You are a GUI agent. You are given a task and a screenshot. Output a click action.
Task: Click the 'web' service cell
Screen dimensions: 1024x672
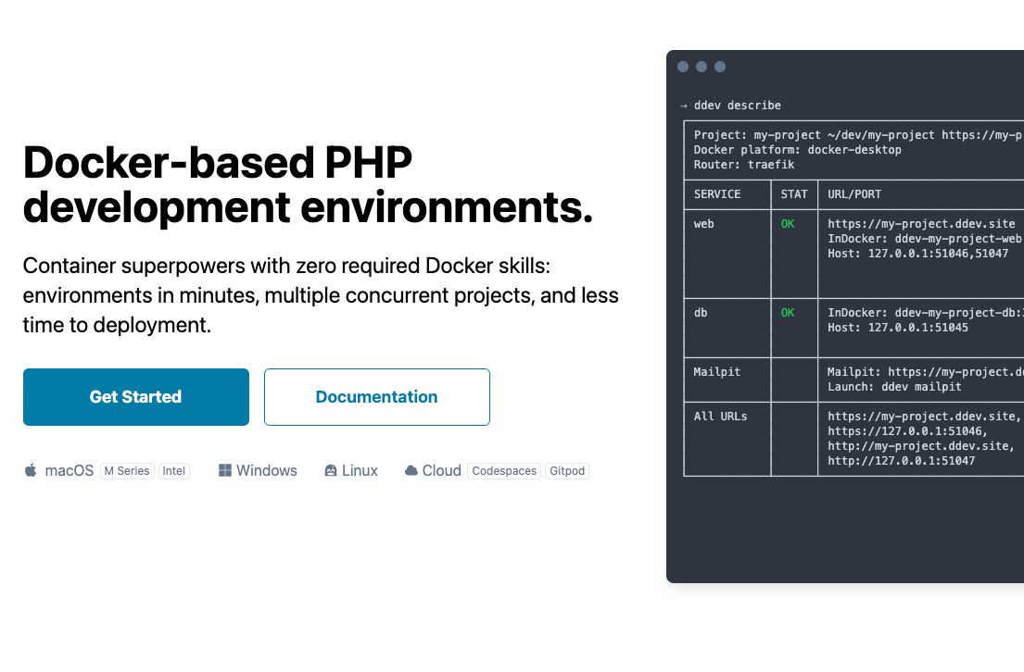[x=703, y=224]
